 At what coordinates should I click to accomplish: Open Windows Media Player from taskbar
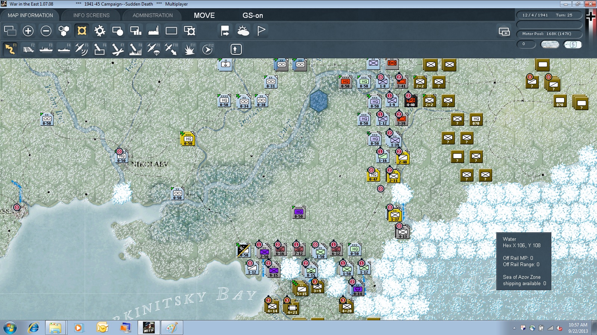point(78,328)
